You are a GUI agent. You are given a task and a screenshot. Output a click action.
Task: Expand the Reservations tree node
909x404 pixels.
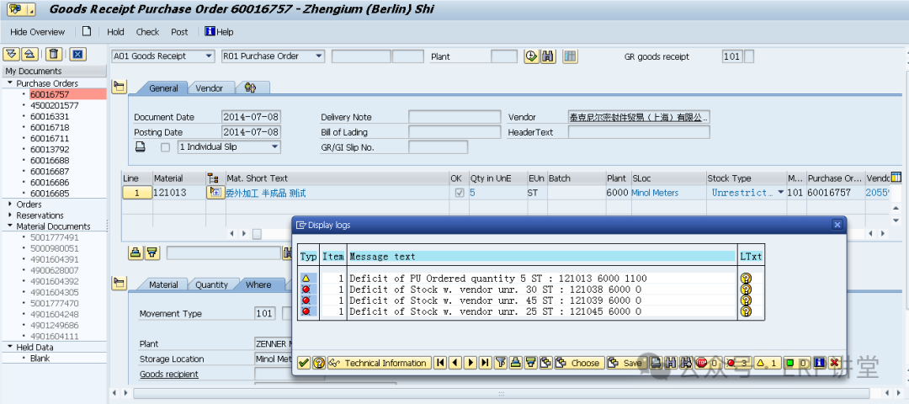pos(10,215)
